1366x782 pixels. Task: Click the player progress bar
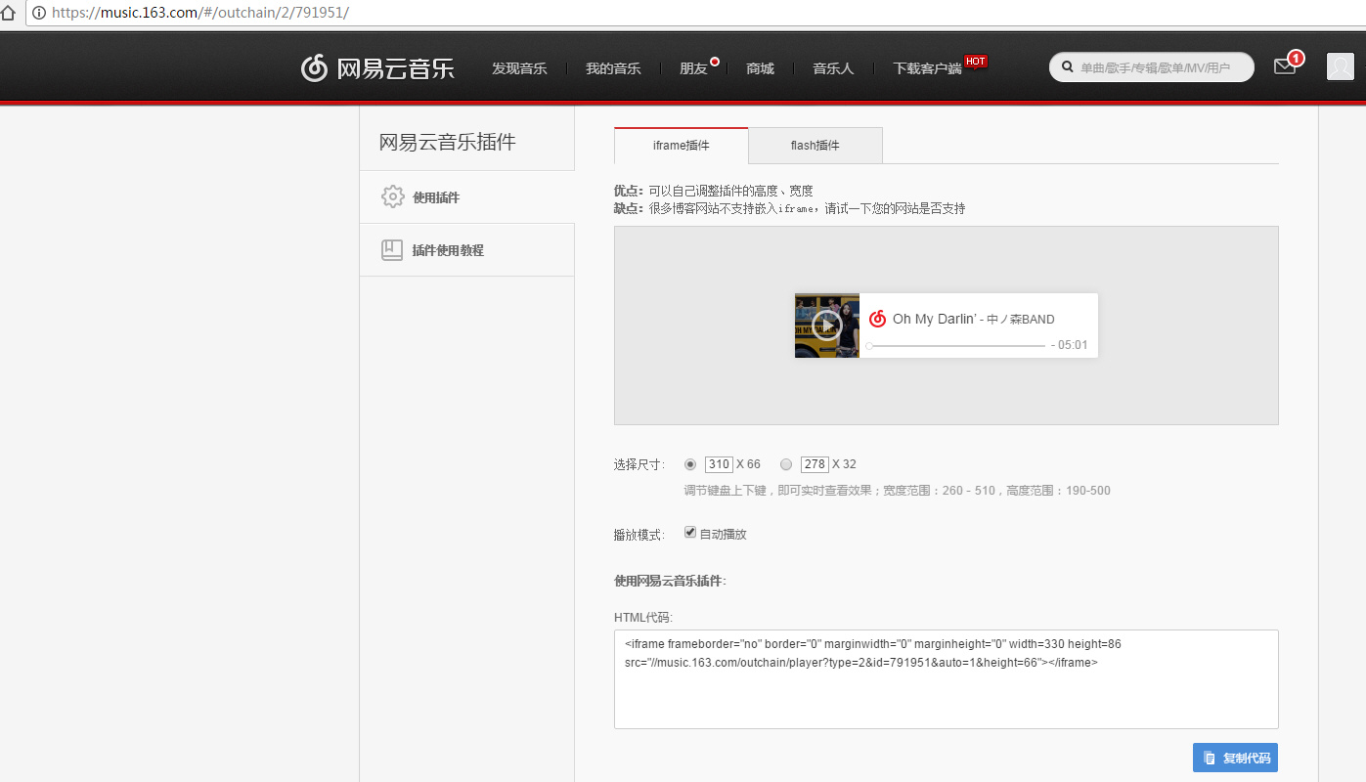pyautogui.click(x=956, y=345)
